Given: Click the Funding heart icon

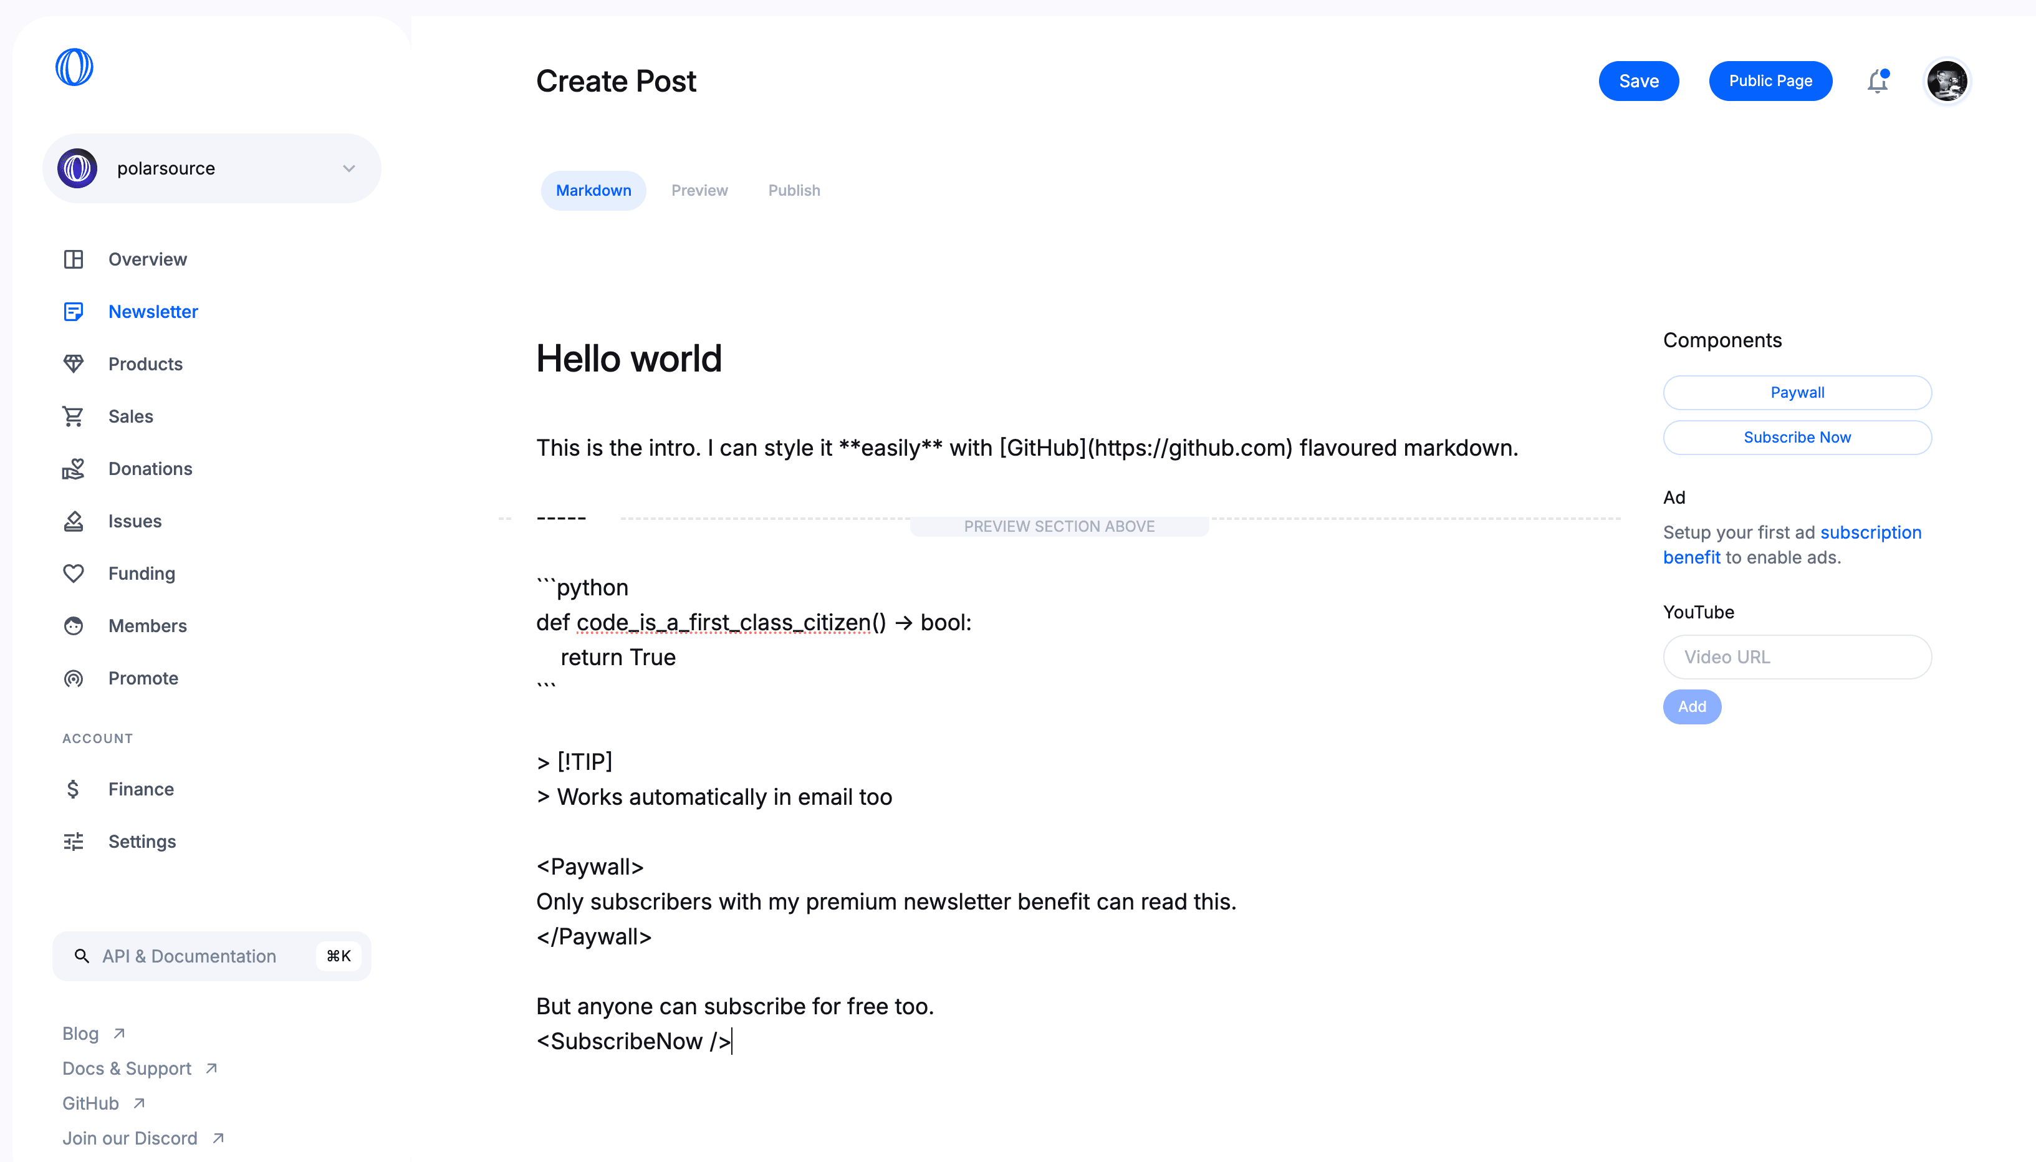Looking at the screenshot, I should click(x=74, y=573).
